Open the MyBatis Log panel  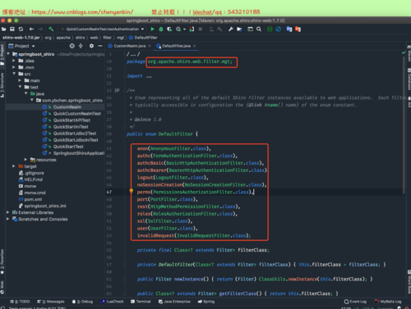[x=388, y=302]
